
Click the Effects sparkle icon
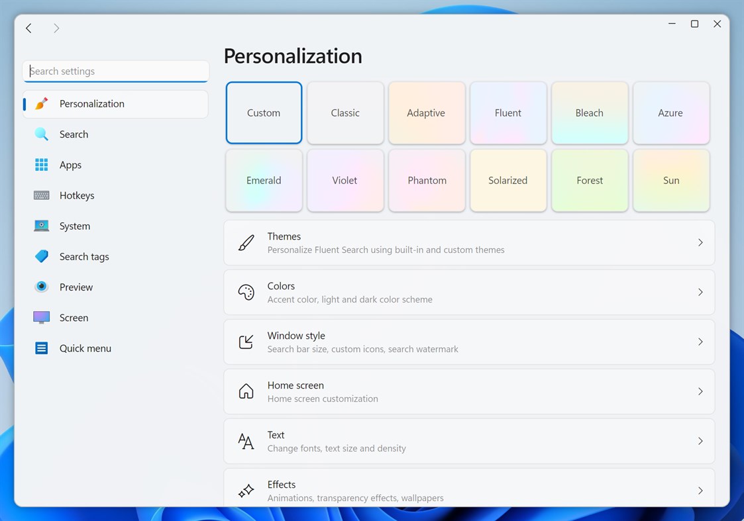point(246,491)
